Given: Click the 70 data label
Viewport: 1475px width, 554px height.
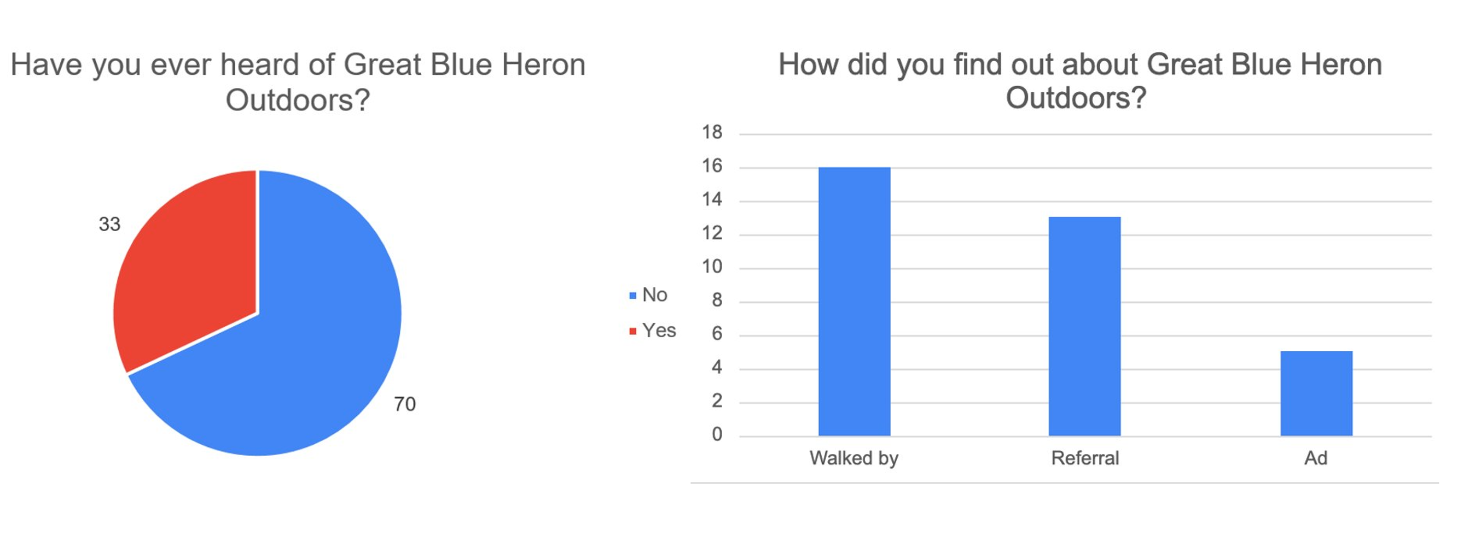Looking at the screenshot, I should point(405,404).
